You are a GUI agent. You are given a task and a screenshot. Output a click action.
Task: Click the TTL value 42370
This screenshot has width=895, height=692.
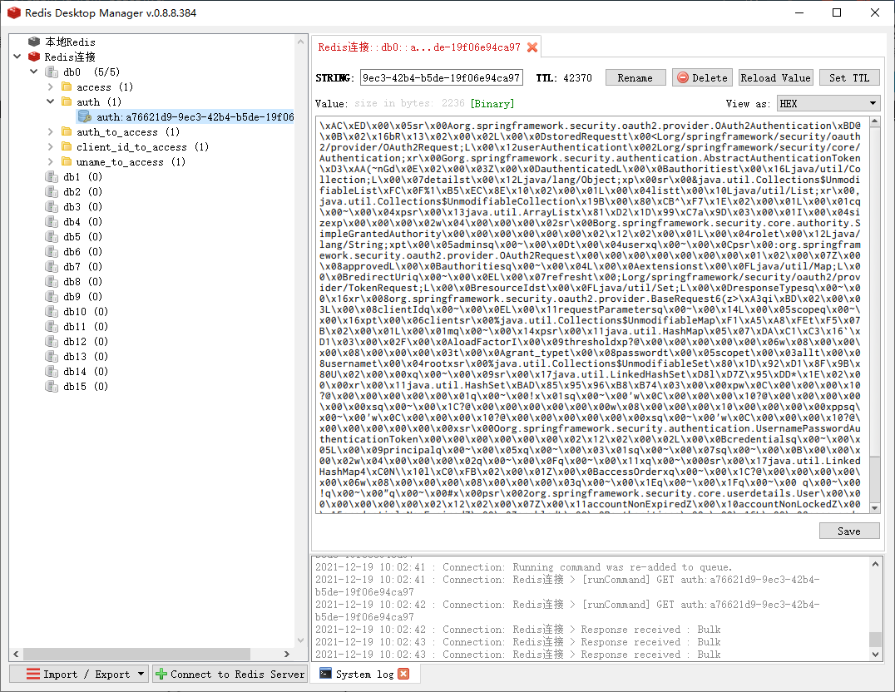pyautogui.click(x=577, y=77)
